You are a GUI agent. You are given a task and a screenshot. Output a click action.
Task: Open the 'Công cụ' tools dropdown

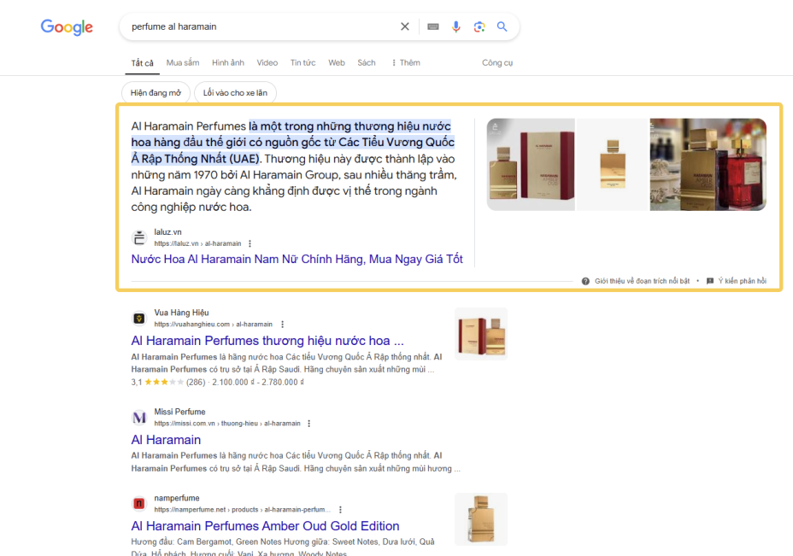click(x=497, y=62)
